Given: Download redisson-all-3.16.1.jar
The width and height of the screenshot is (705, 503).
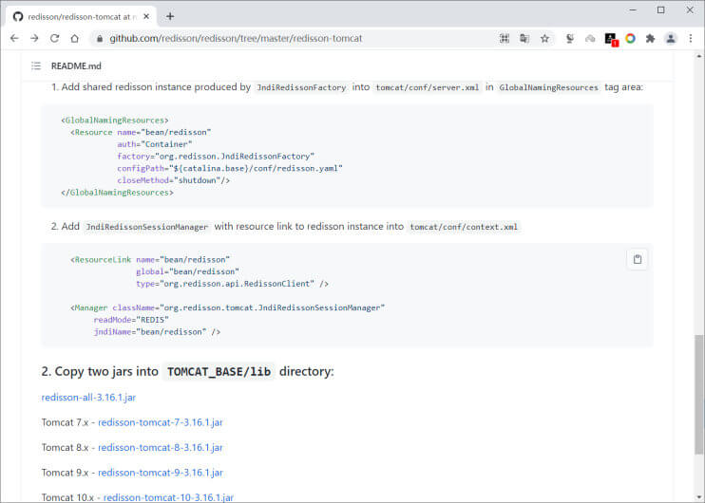Looking at the screenshot, I should tap(88, 398).
